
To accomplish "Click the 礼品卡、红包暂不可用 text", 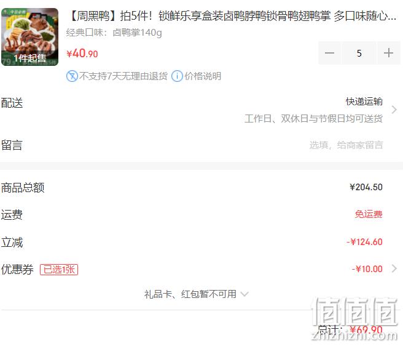I will click(190, 294).
